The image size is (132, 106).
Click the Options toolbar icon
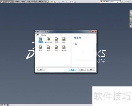pyautogui.click(x=75, y=2)
